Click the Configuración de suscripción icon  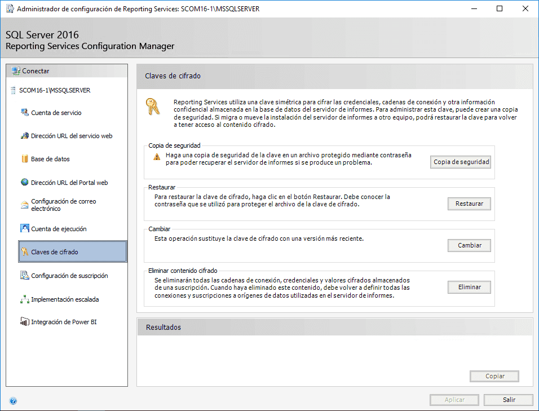tap(25, 275)
